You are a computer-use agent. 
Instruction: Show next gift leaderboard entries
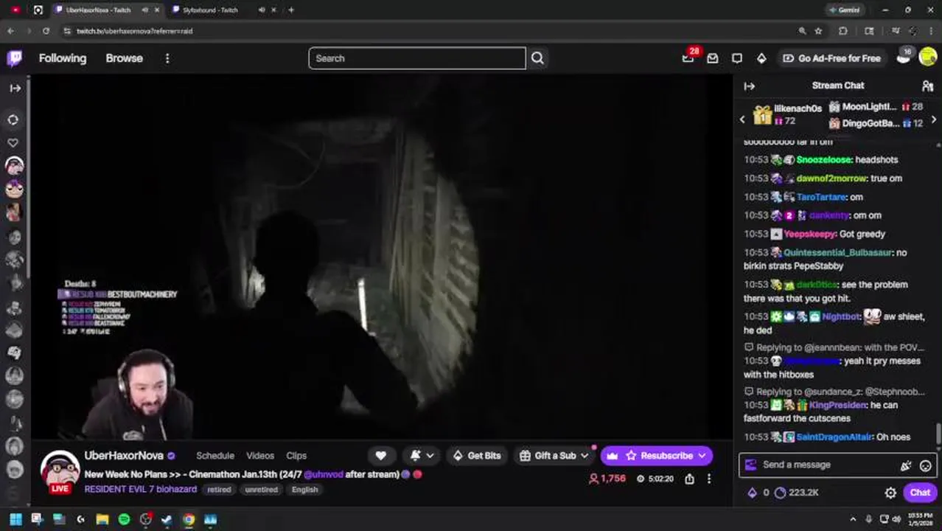pyautogui.click(x=934, y=119)
